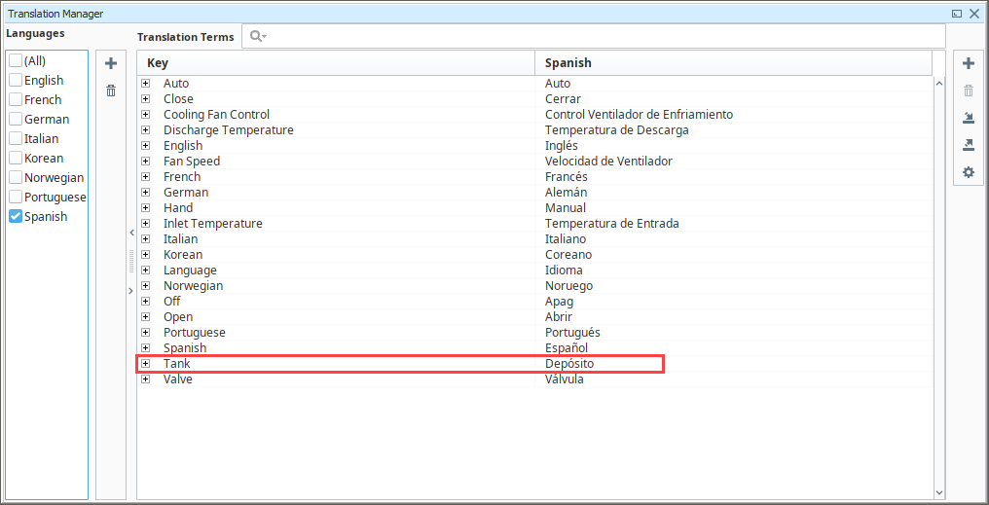The height and width of the screenshot is (505, 989).
Task: Uncheck the Spanish language checkbox
Action: pos(16,217)
